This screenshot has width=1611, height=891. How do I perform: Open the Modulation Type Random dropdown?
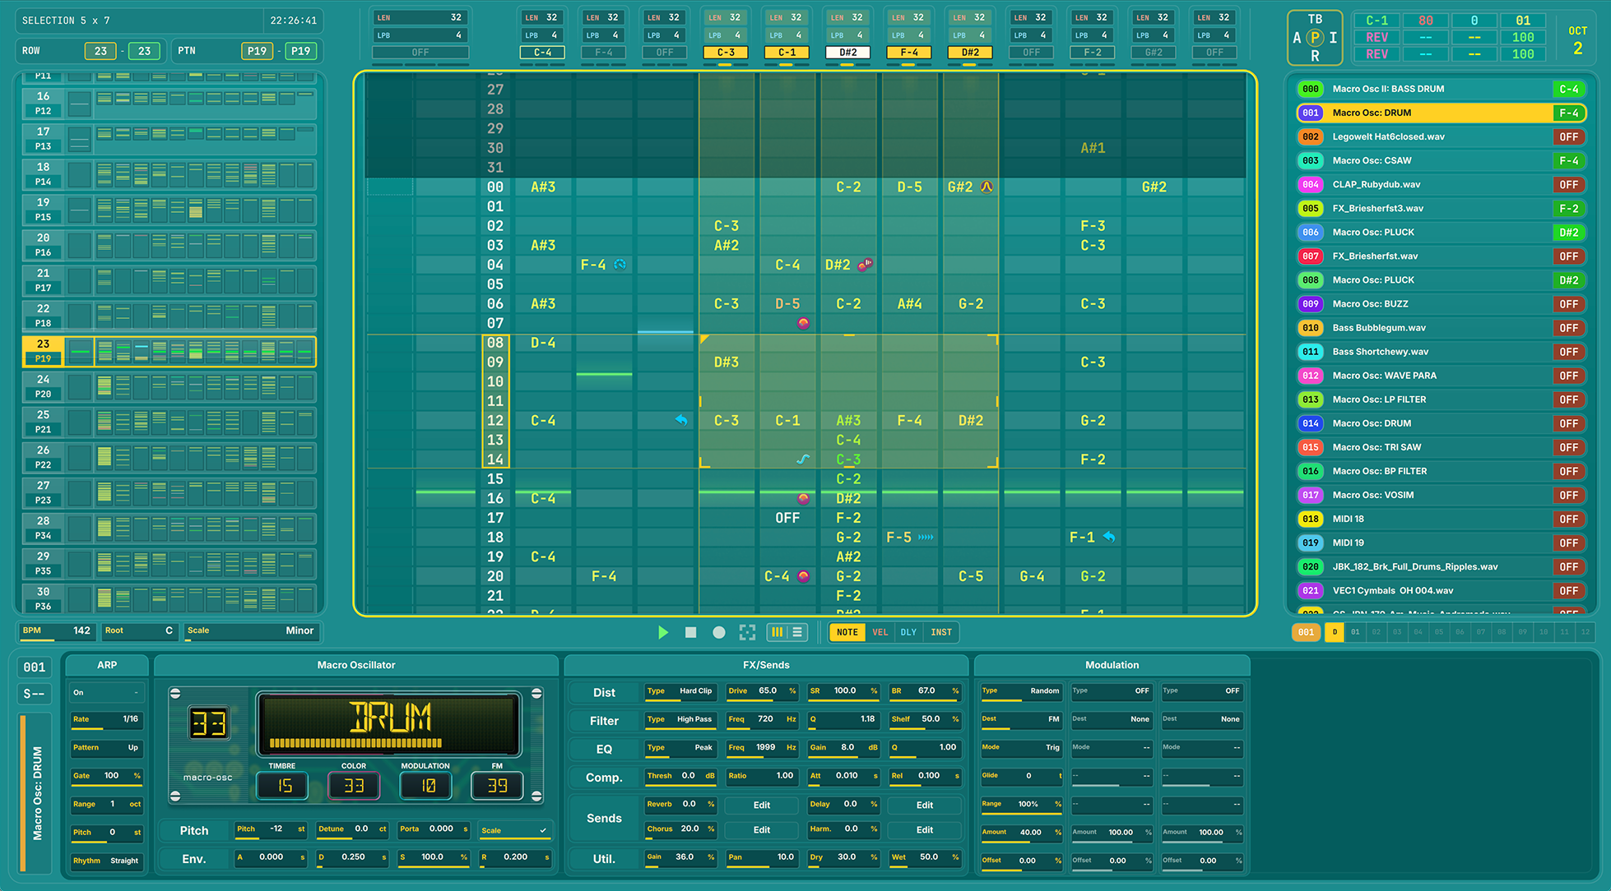(1020, 691)
